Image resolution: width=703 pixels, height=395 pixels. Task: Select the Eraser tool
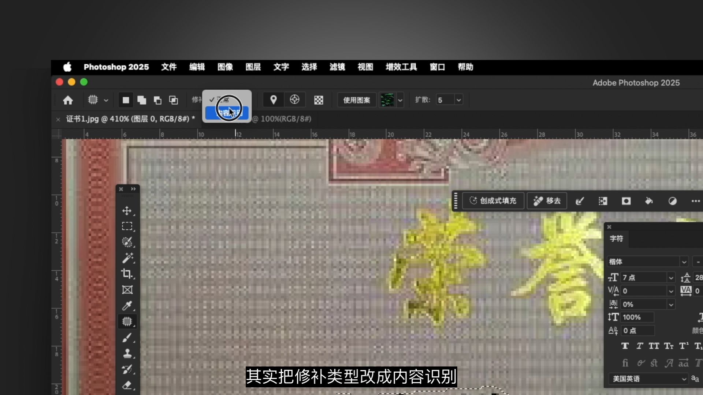click(x=127, y=385)
